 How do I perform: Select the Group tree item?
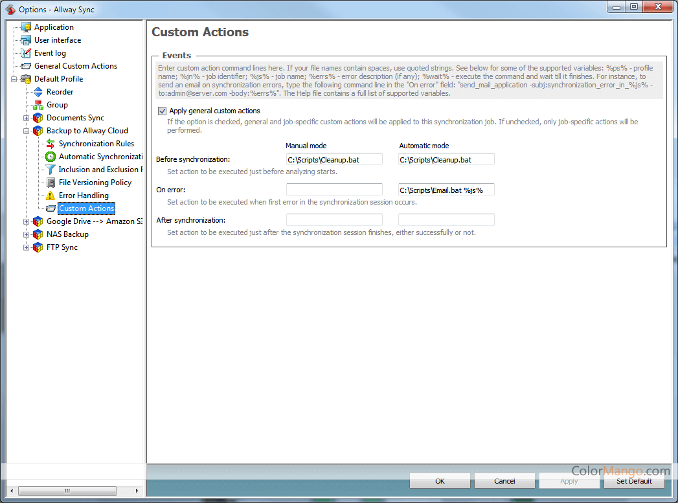pyautogui.click(x=57, y=105)
